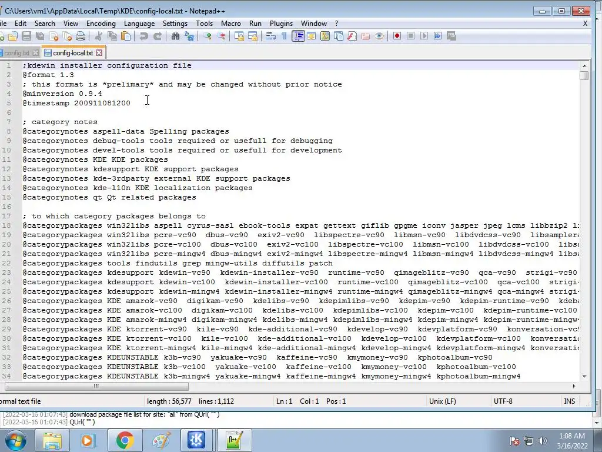
Task: Click the Save All toolbar icon
Action: [x=40, y=36]
